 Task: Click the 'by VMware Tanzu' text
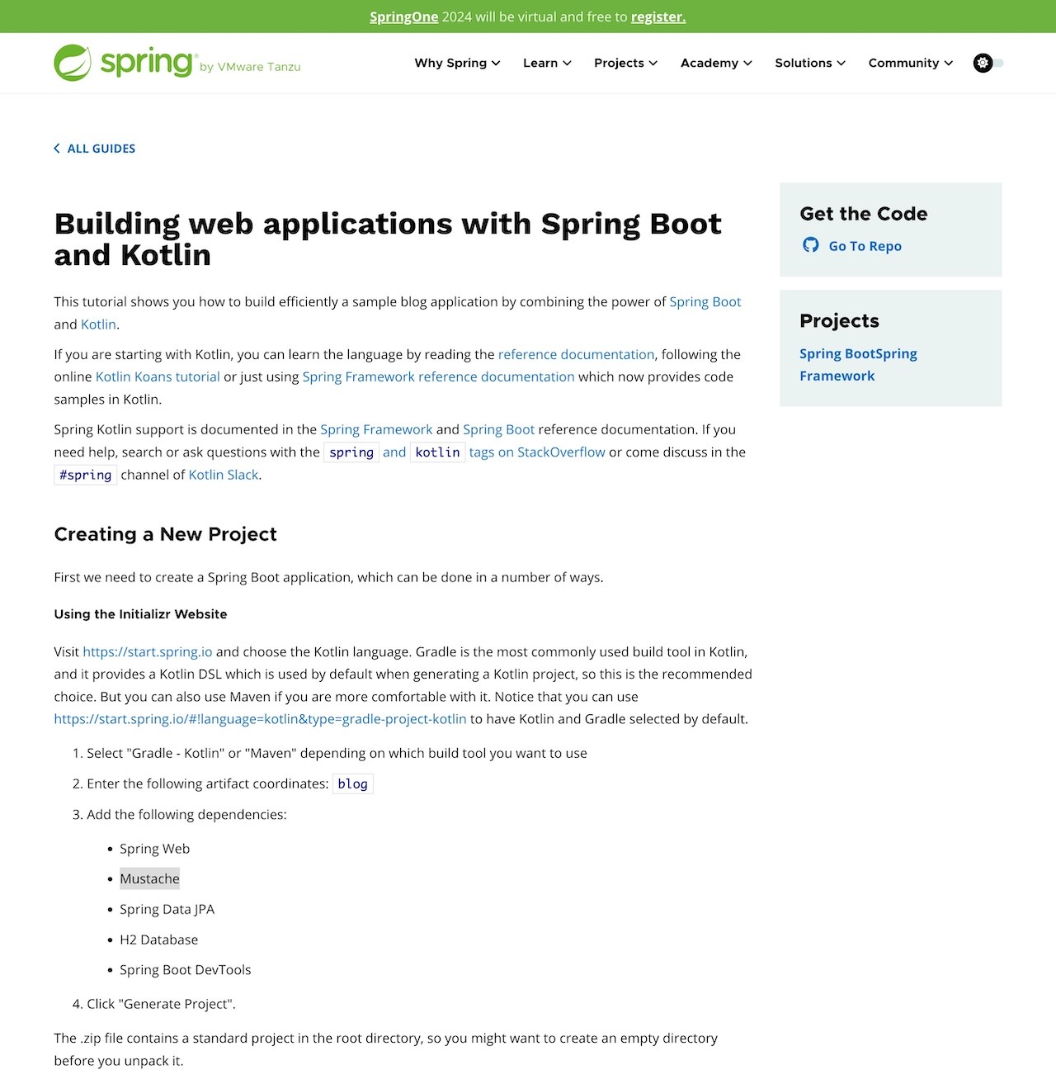pos(250,67)
